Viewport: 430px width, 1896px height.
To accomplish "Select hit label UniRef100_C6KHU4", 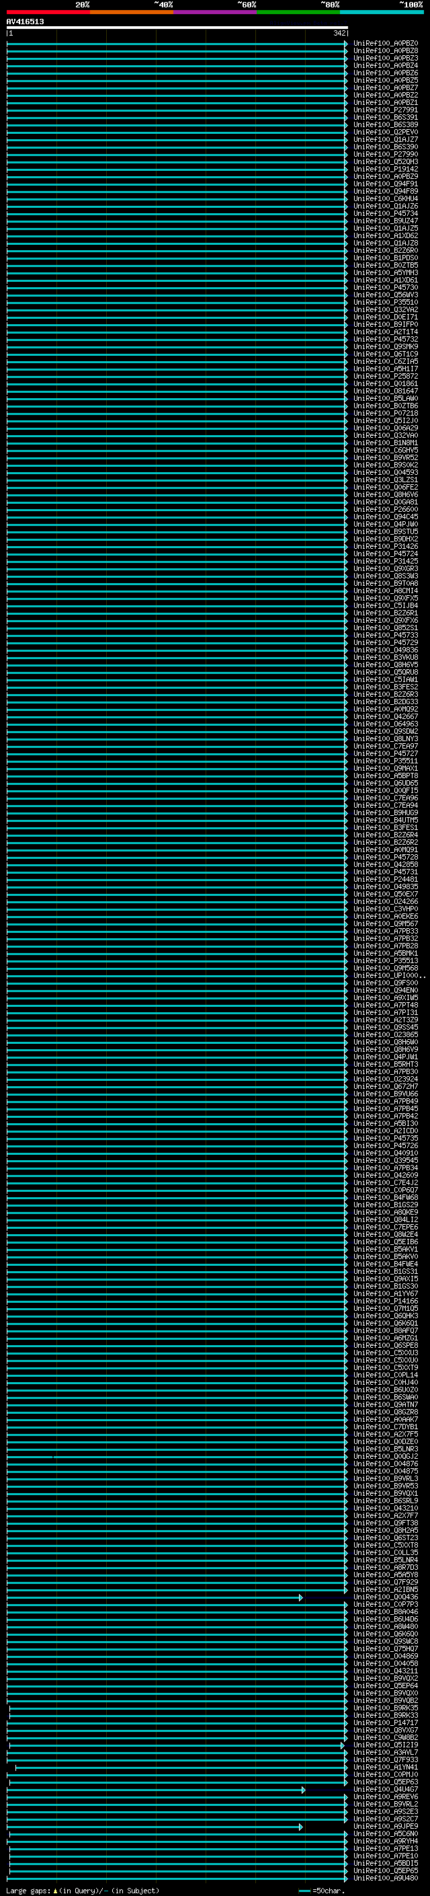I will (386, 198).
